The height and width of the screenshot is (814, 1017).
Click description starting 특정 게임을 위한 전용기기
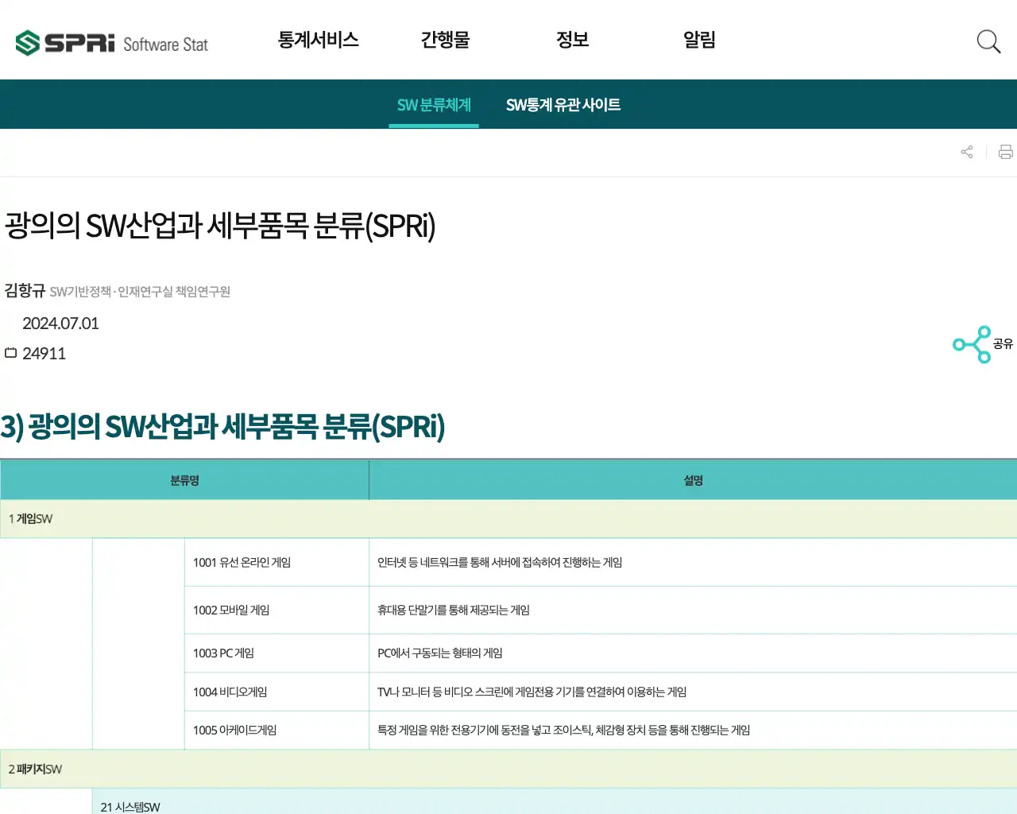point(564,731)
